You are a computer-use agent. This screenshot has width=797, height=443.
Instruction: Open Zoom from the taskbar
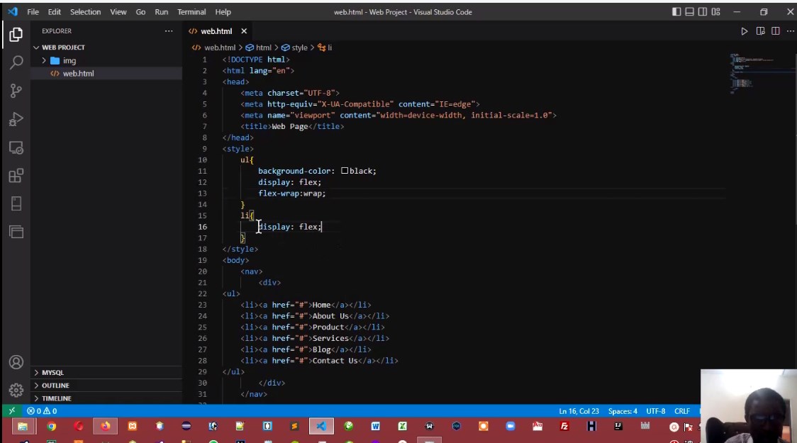(x=511, y=426)
